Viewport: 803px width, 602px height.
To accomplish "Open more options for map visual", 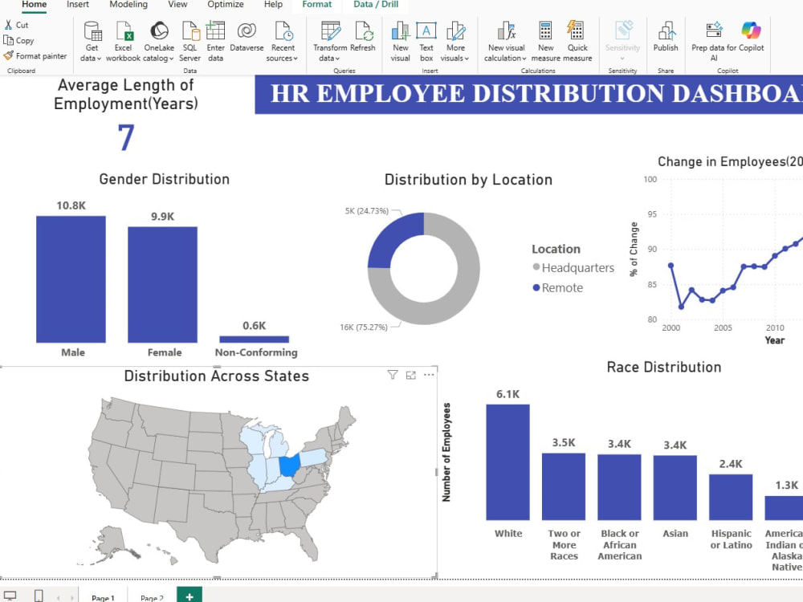I will [429, 375].
